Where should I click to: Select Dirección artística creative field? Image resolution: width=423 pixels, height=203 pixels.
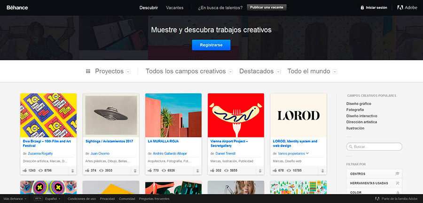click(x=361, y=122)
